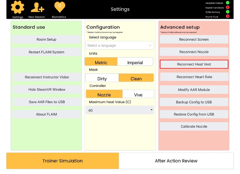Click the Nozzle Functions red indicator

click(x=227, y=7)
